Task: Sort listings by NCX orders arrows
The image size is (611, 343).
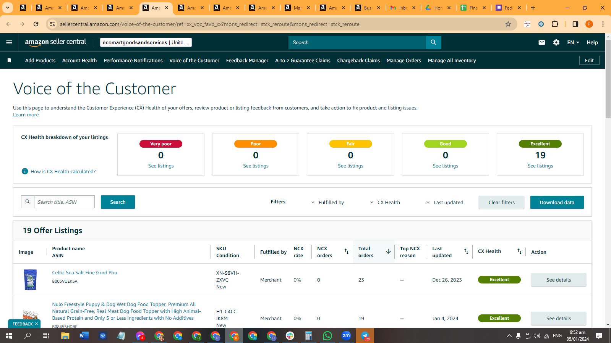Action: 347,251
